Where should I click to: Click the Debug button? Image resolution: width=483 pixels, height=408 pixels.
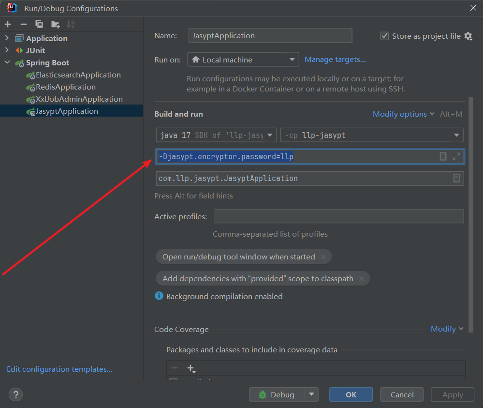[277, 394]
